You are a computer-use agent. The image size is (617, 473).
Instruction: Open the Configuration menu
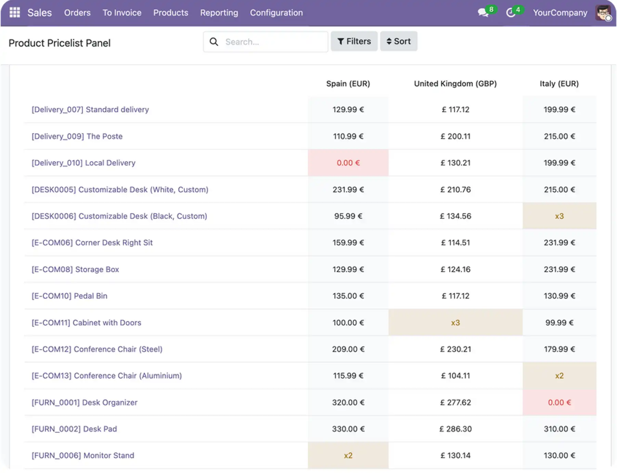276,13
